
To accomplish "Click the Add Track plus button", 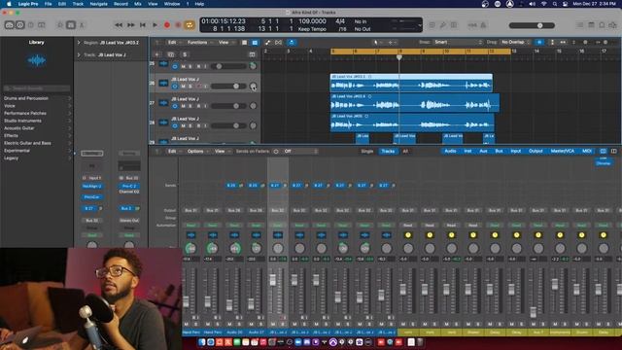I will click(x=157, y=54).
